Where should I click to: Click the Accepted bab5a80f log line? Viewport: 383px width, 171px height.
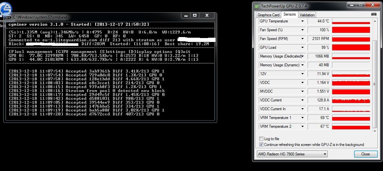point(86,110)
